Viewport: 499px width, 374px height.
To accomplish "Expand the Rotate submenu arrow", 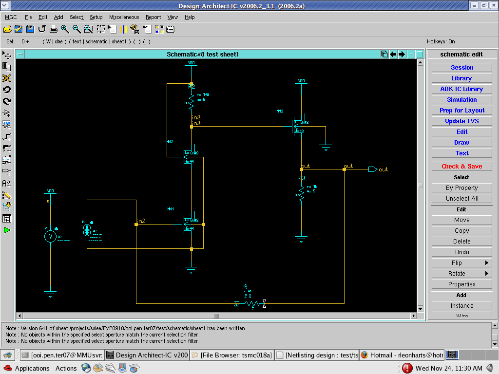I will coord(486,274).
